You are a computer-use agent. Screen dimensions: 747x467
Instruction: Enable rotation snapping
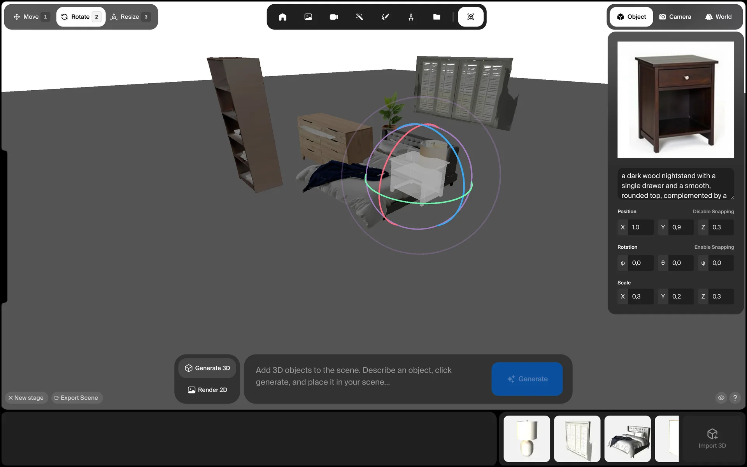[x=714, y=247]
